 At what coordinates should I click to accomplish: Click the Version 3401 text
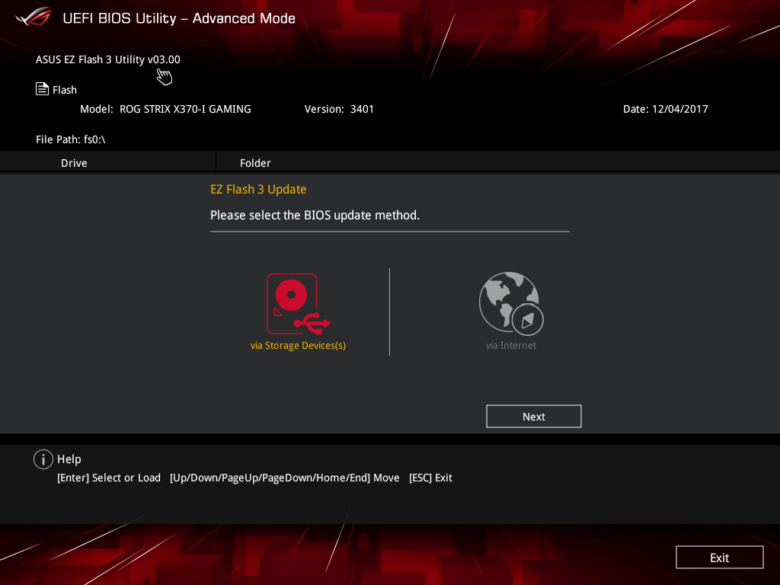(339, 109)
